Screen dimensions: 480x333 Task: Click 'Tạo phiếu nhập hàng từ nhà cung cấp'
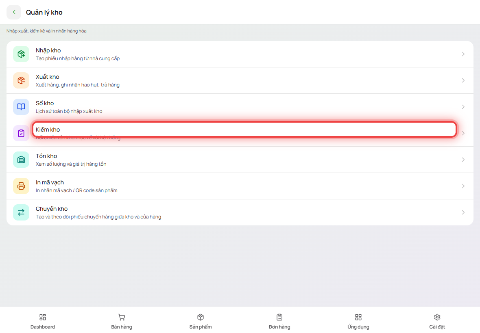tap(78, 58)
